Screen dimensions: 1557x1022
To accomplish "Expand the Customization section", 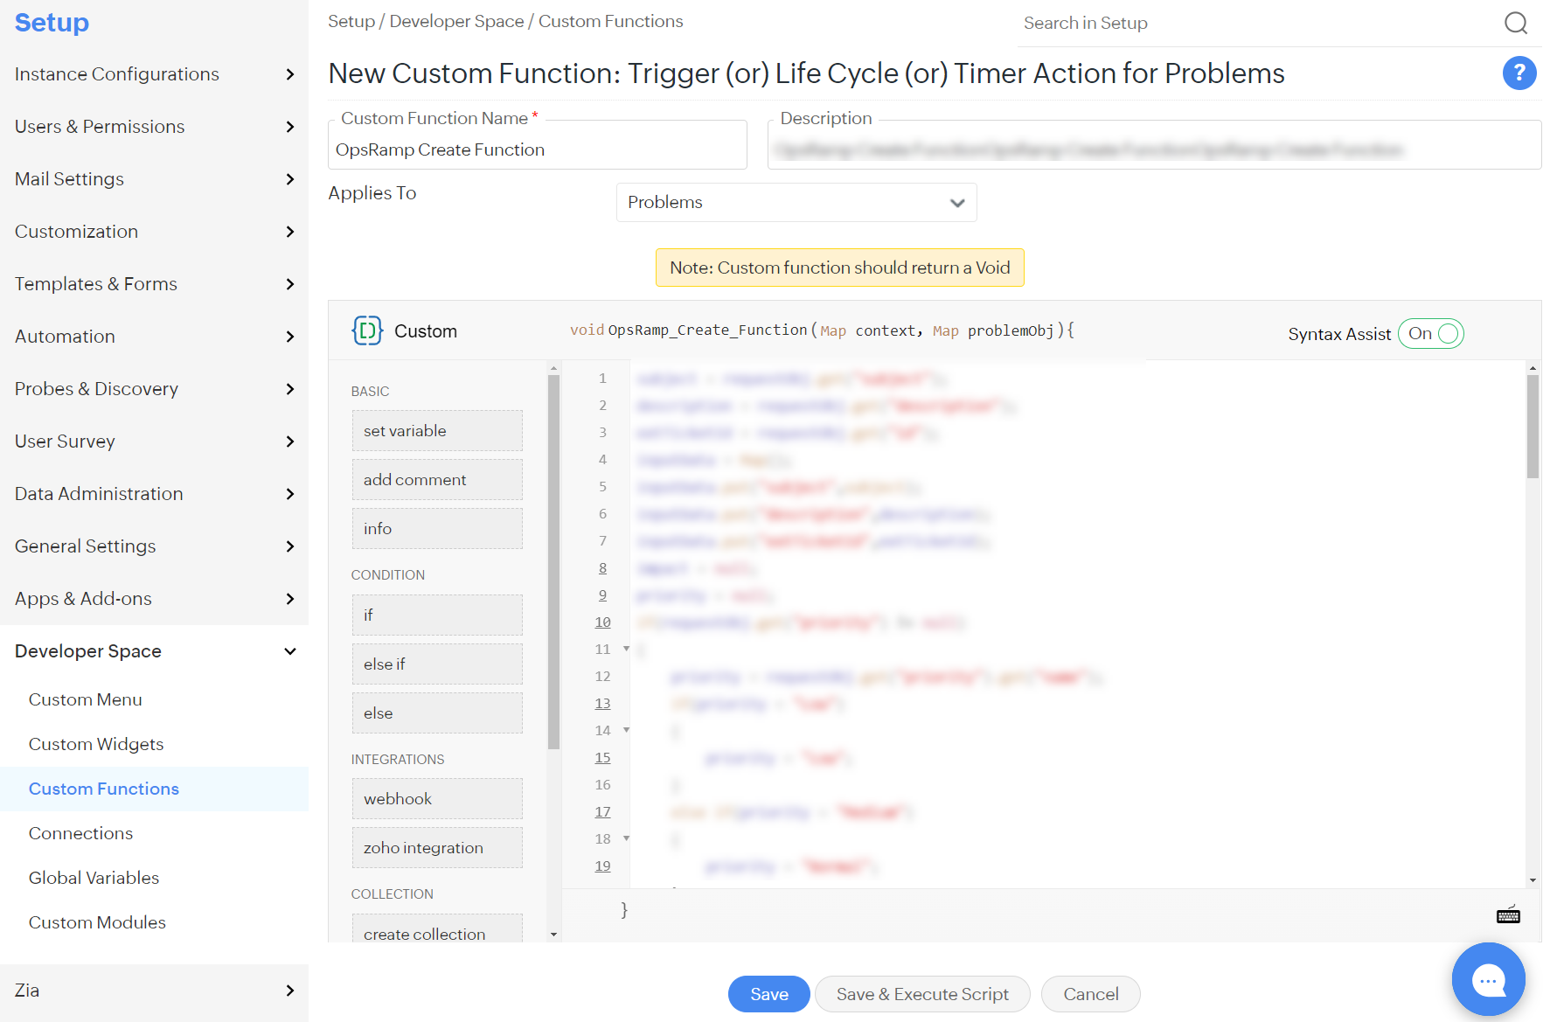I will click(154, 232).
